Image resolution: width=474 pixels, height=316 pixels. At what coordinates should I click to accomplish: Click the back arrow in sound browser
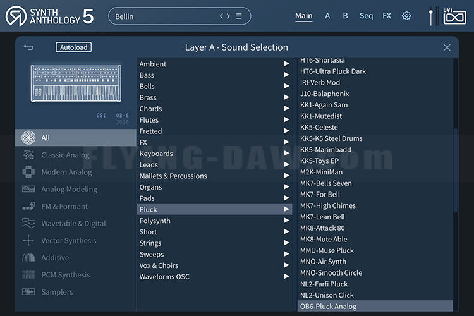click(28, 47)
